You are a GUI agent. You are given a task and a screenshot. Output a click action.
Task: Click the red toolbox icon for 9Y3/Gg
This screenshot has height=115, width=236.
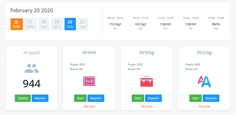click(x=147, y=81)
